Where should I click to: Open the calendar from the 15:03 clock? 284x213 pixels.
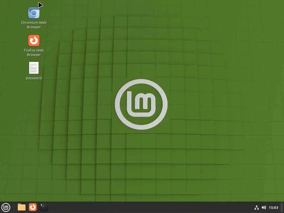pyautogui.click(x=273, y=207)
